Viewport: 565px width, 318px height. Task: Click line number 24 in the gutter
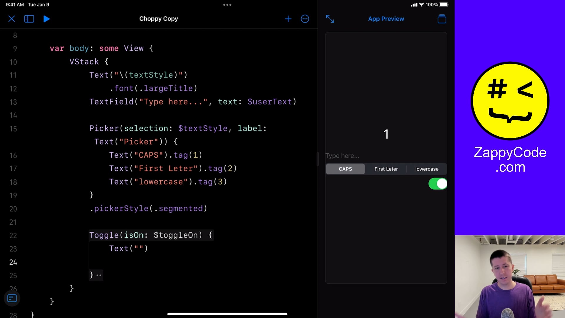point(13,262)
